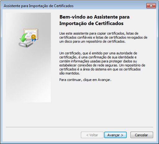The image size is (159, 144).
Task: Click the bold Bem-vindo heading
Action: (x=95, y=17)
